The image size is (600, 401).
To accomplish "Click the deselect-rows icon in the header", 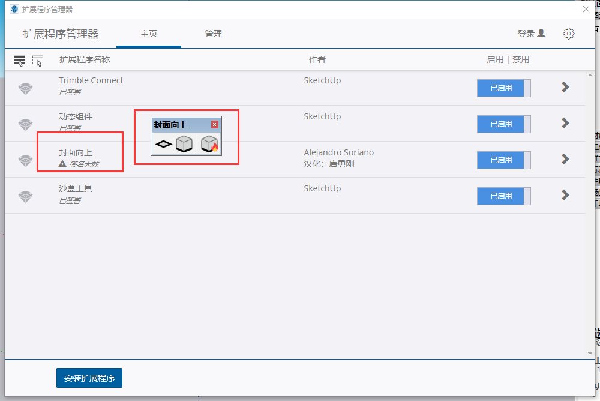I will [x=38, y=59].
